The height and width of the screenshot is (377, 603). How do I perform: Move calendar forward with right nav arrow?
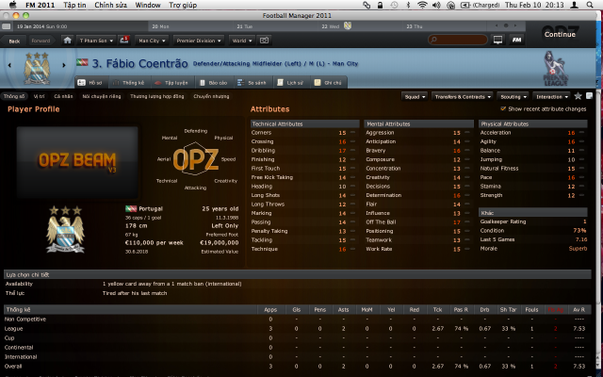(x=515, y=25)
